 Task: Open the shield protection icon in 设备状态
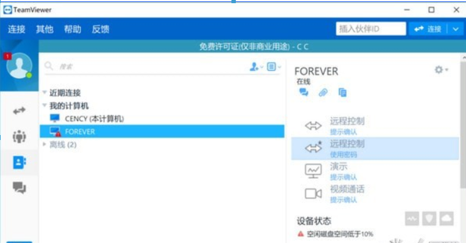429,219
